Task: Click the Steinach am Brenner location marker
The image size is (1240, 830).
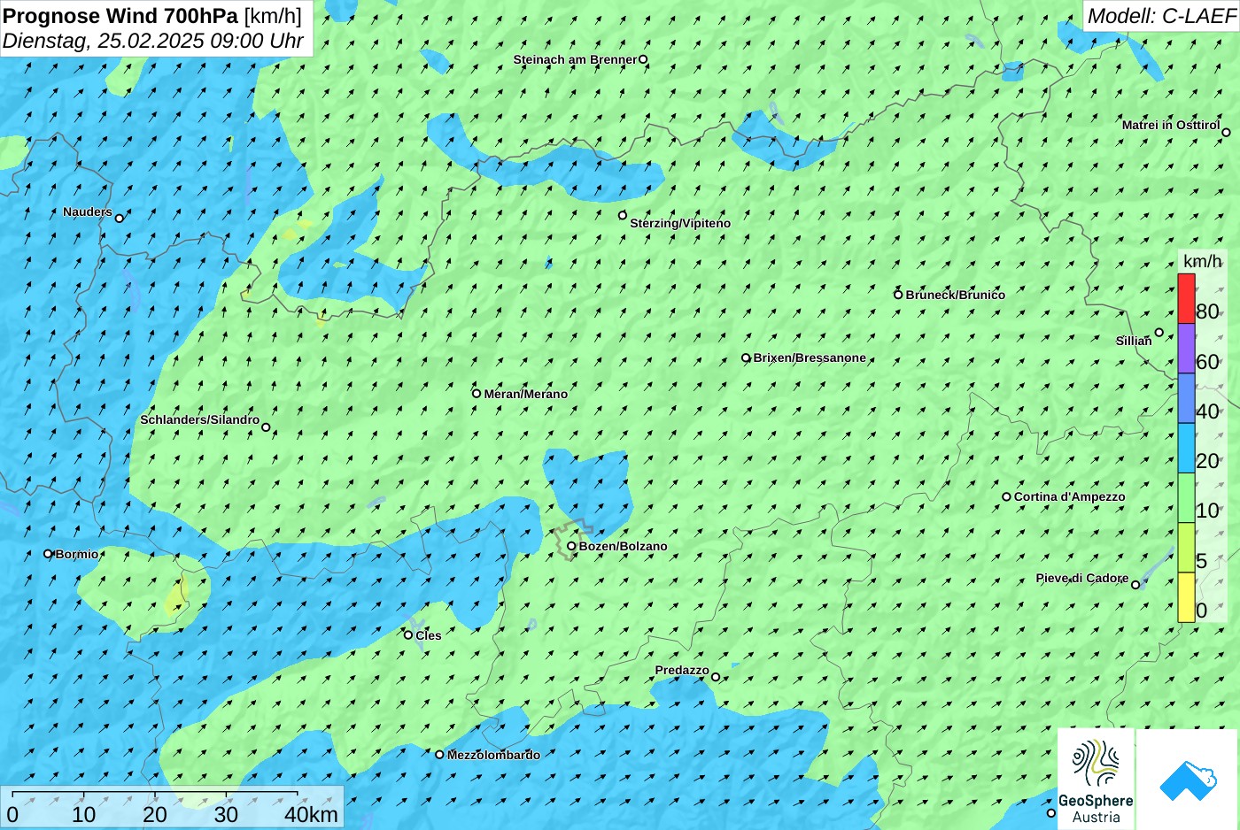Action: click(x=644, y=60)
